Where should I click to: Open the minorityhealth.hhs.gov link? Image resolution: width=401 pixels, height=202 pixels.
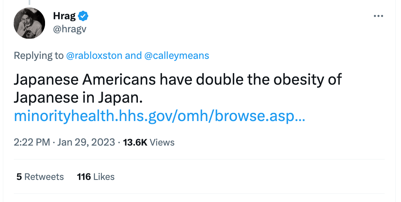[x=160, y=116]
